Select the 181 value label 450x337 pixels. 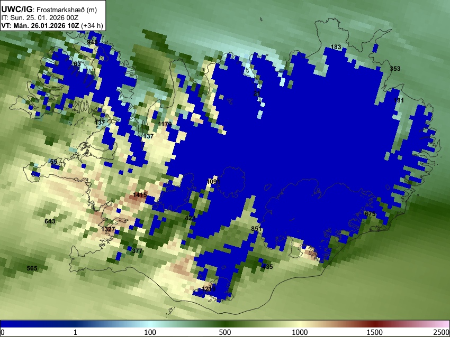point(399,100)
